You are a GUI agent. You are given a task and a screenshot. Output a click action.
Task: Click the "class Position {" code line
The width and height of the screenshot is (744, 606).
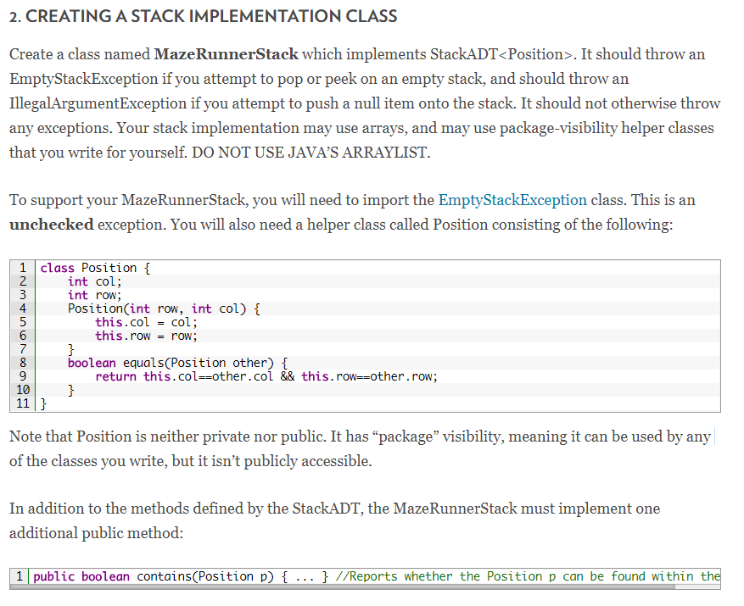coord(95,268)
